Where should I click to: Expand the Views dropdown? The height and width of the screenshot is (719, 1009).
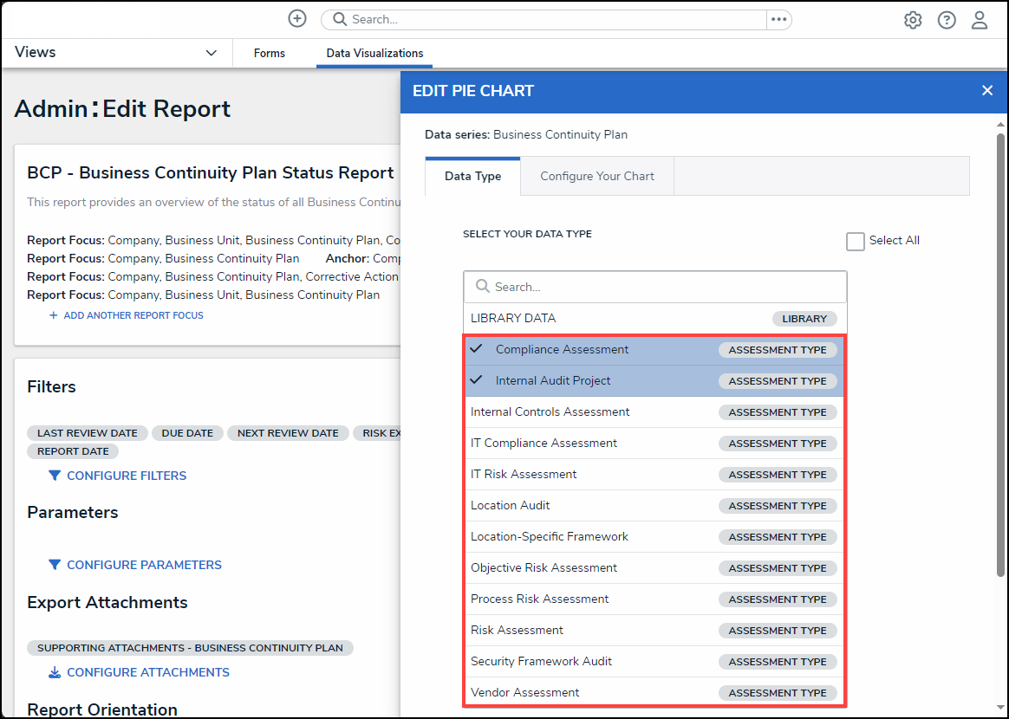point(211,53)
